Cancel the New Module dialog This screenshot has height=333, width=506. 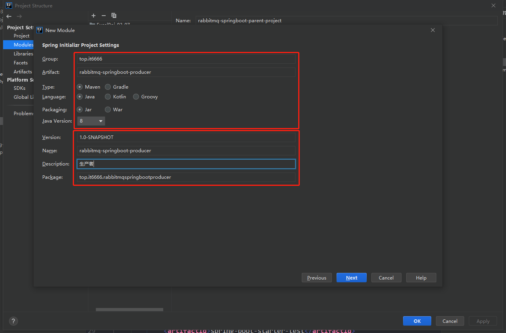coord(386,278)
